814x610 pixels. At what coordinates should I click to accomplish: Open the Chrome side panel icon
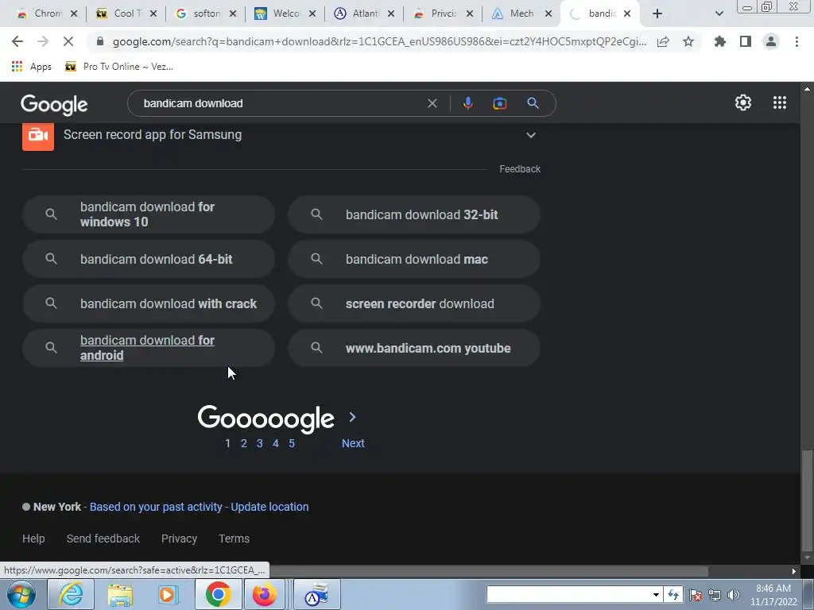746,41
